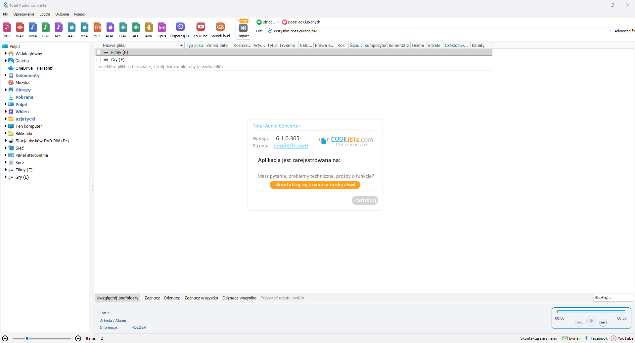Pick M4A output format icon
This screenshot has height=343, width=635.
click(84, 30)
